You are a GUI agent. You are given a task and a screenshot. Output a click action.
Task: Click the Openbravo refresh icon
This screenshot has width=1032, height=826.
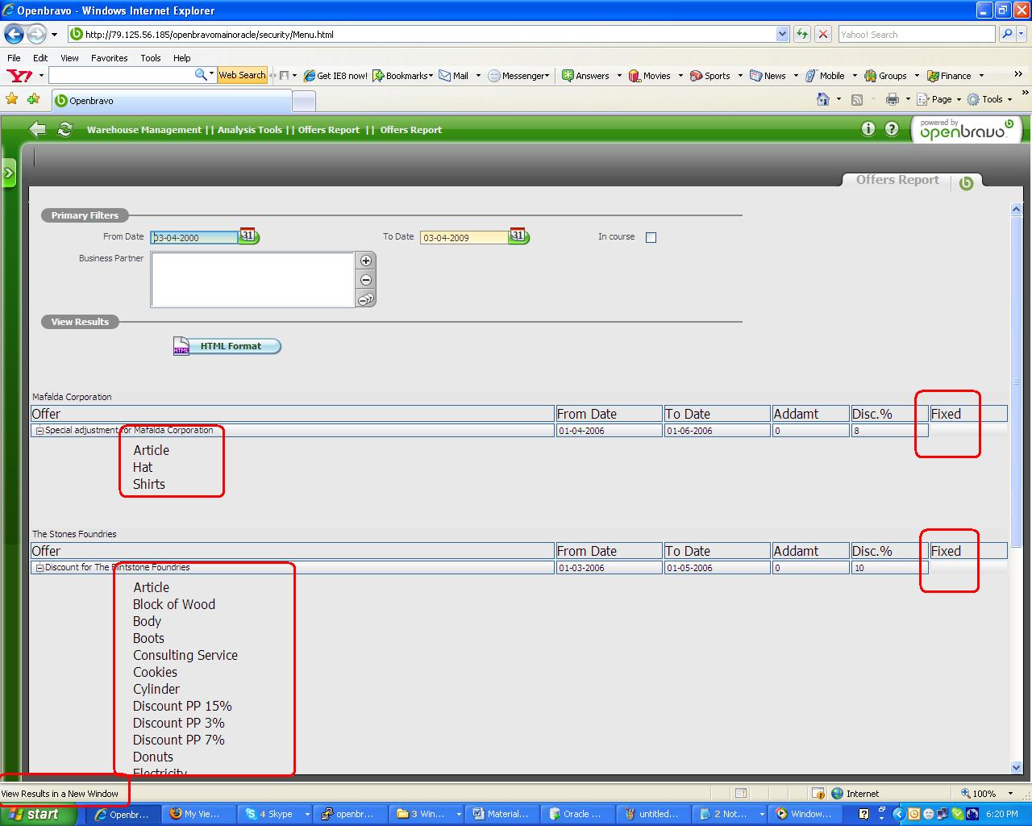pos(65,129)
